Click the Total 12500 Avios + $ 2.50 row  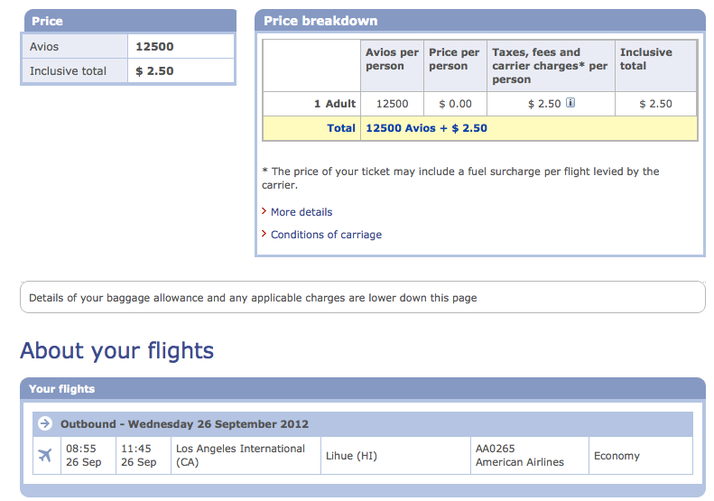tap(480, 128)
